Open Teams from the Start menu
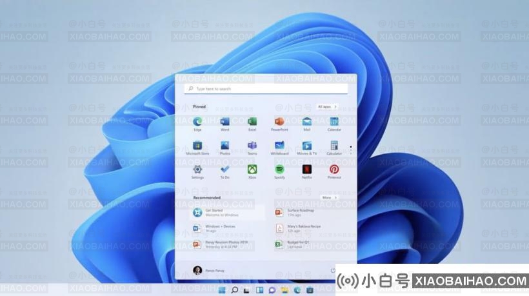 pos(252,148)
